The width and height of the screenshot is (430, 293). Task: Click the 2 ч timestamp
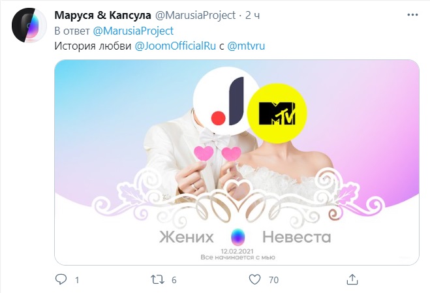tap(253, 16)
